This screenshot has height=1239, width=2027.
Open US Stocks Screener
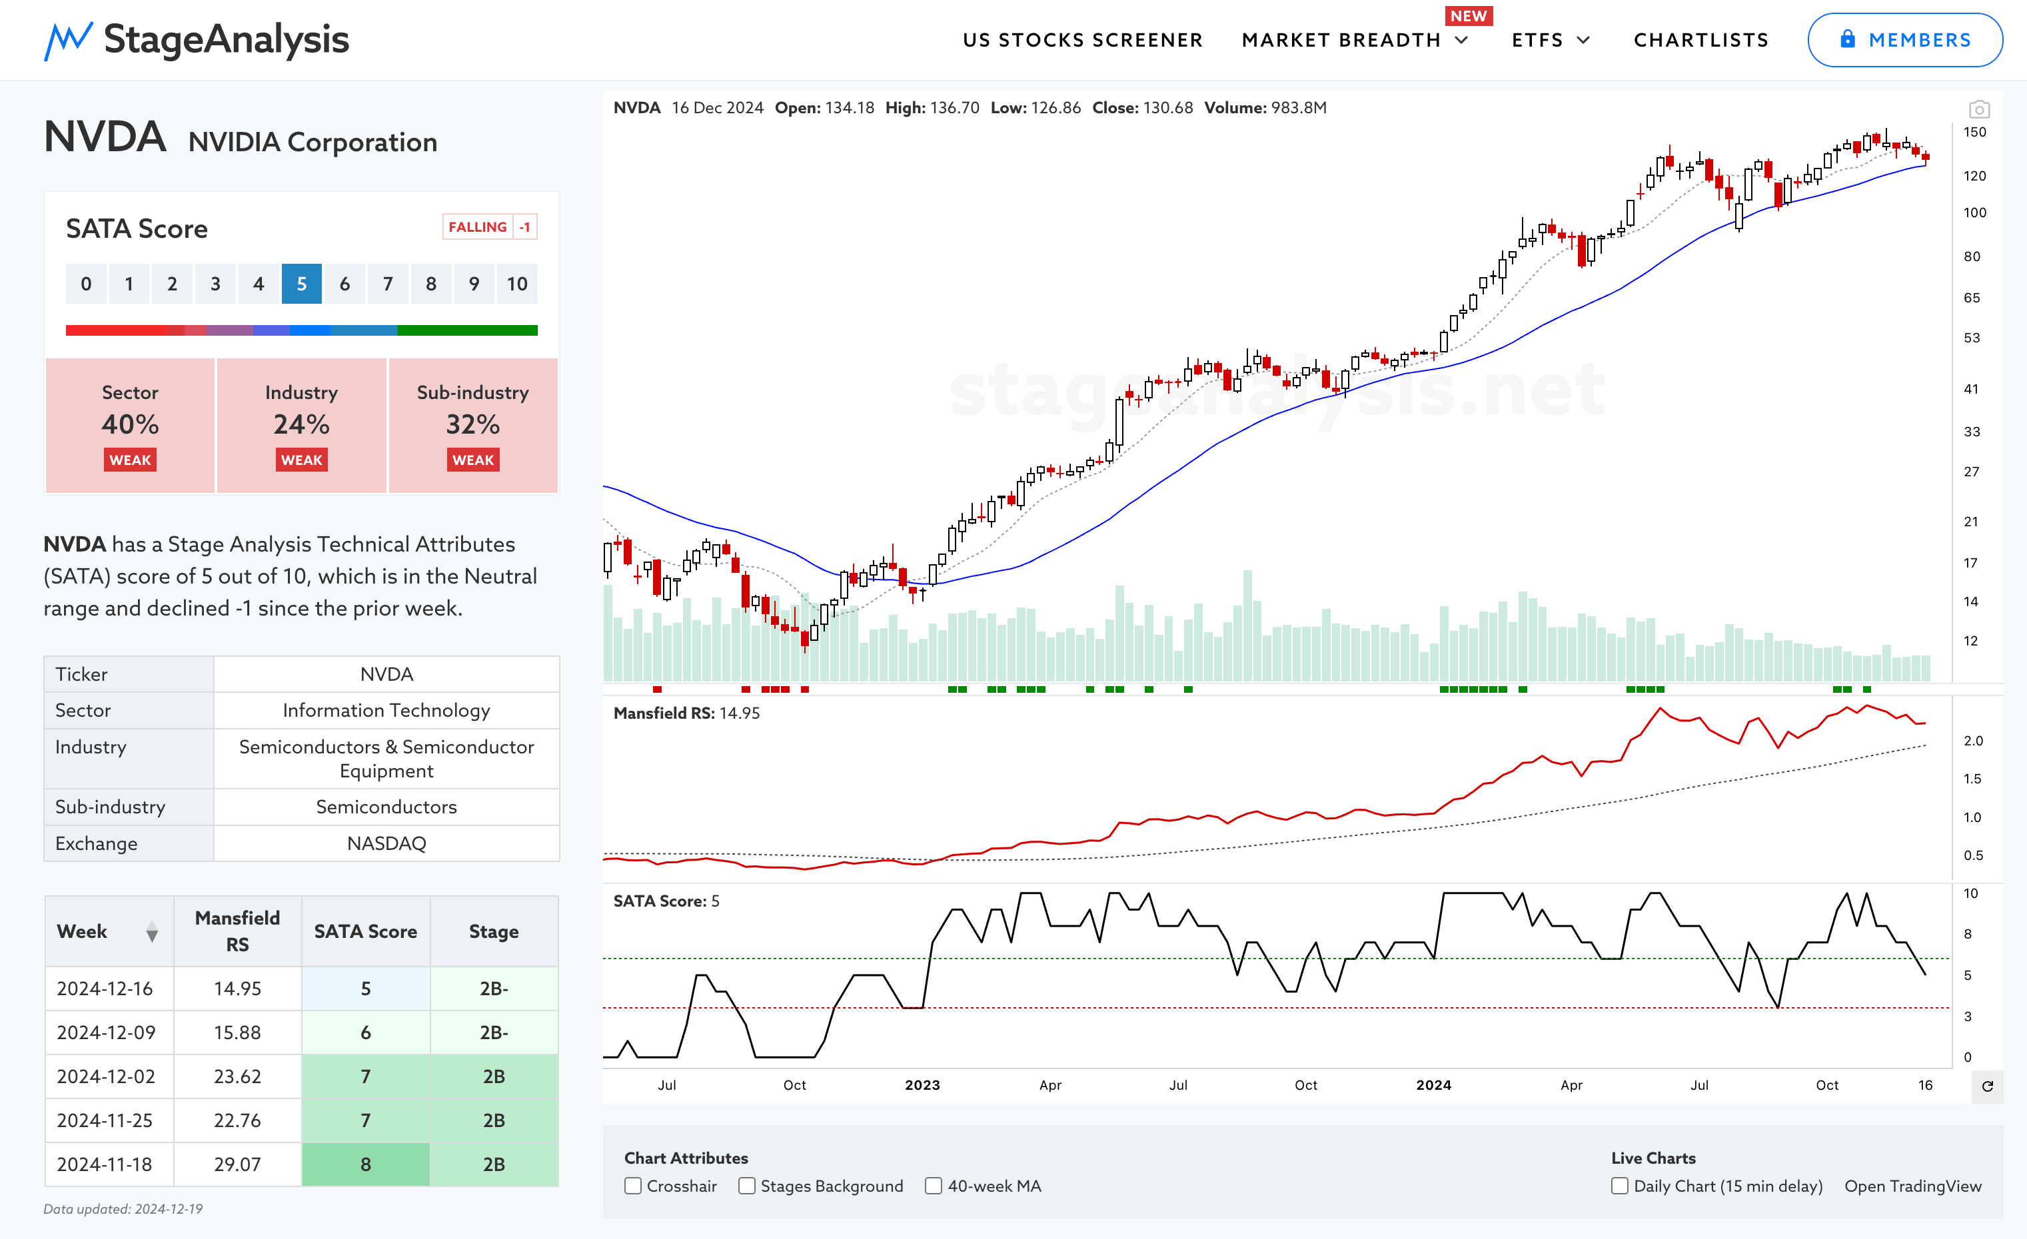click(1083, 40)
